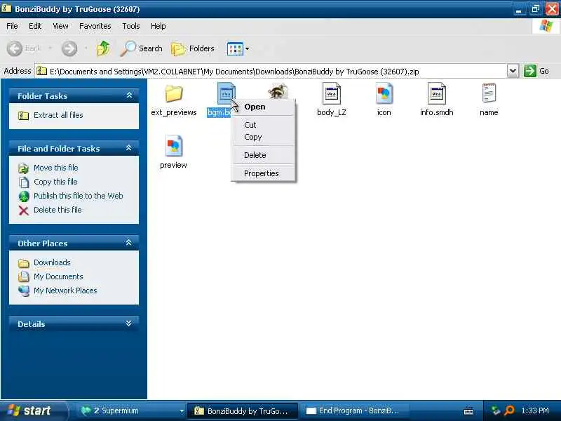This screenshot has width=561, height=421.
Task: Open the Tools menu
Action: pos(131,26)
